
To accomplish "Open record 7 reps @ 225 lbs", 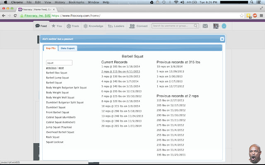I will 121,96.
